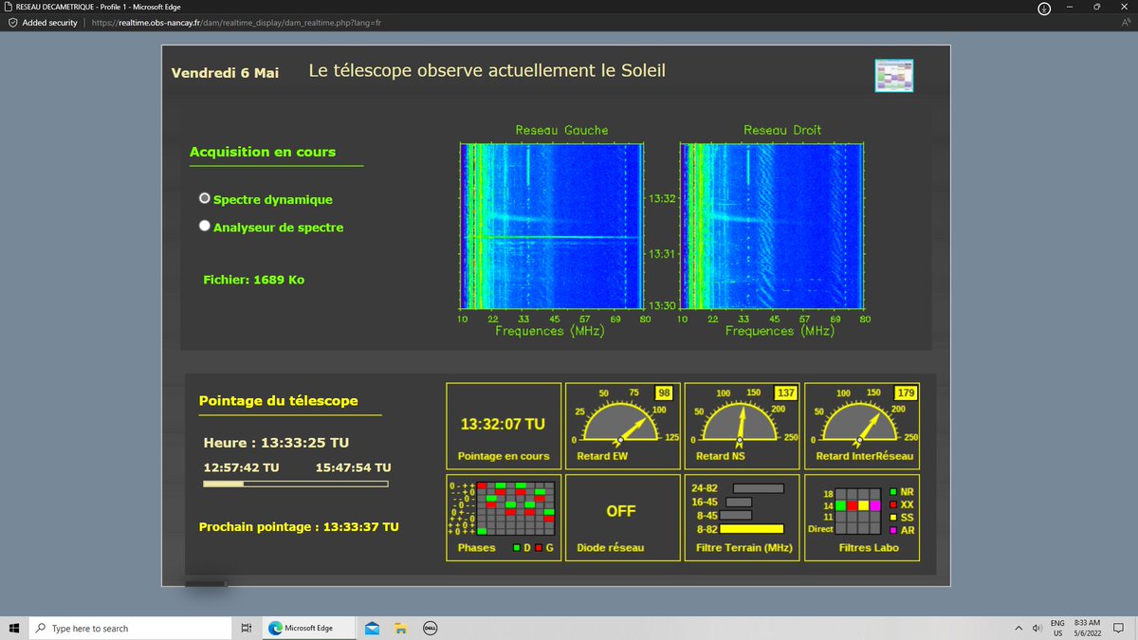Image resolution: width=1138 pixels, height=640 pixels.
Task: Click the 98 value box on Retard EW
Action: point(664,393)
